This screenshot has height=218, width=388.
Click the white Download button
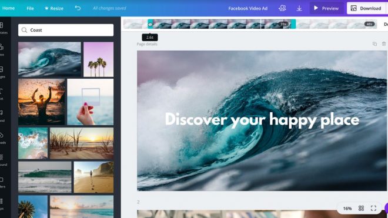(366, 8)
